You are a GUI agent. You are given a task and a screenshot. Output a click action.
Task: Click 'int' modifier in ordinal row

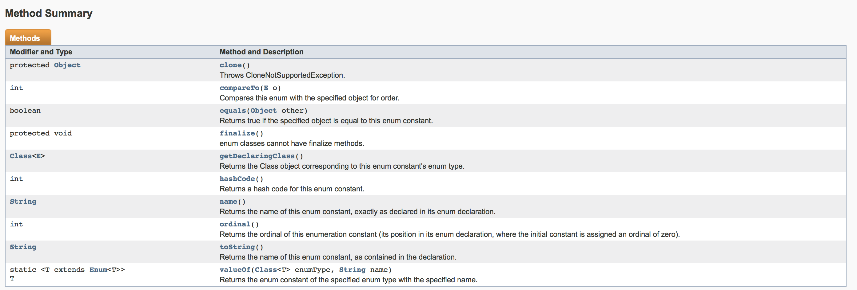click(x=16, y=224)
